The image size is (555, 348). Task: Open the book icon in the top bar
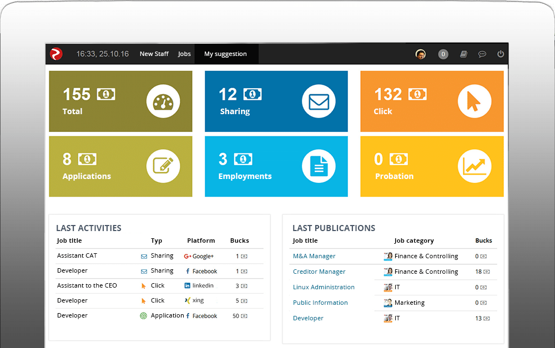463,54
